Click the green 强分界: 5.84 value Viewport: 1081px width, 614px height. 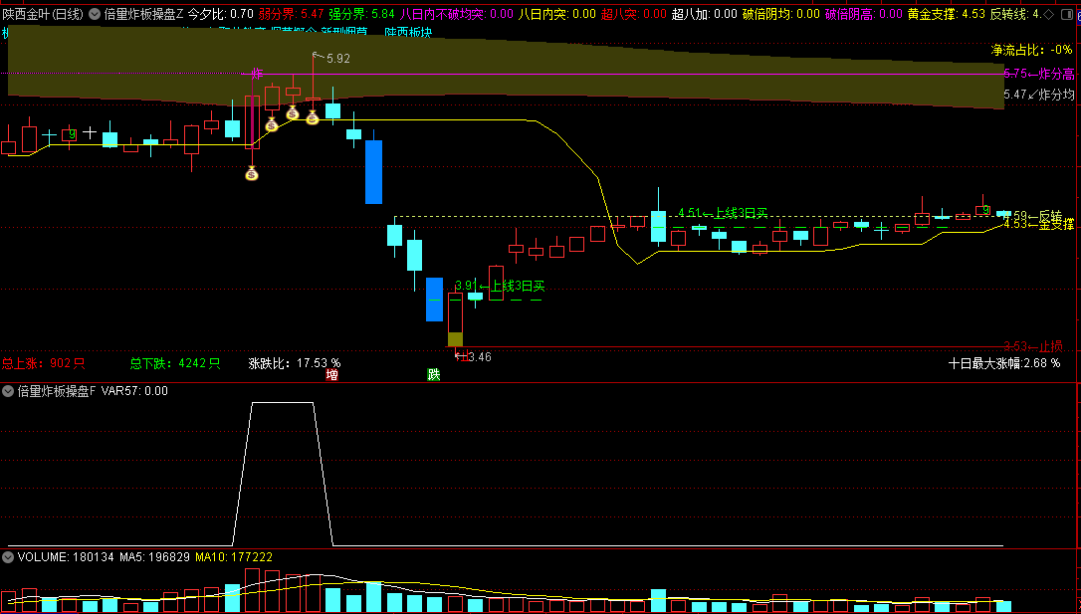tap(362, 14)
